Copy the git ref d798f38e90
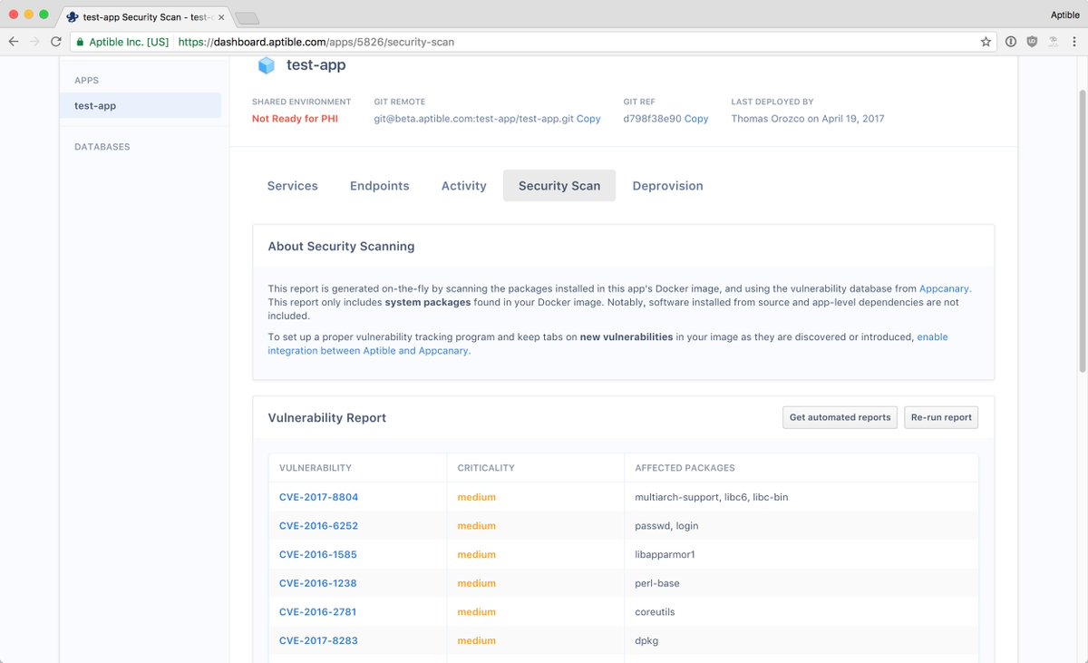Image resolution: width=1088 pixels, height=663 pixels. coord(696,119)
